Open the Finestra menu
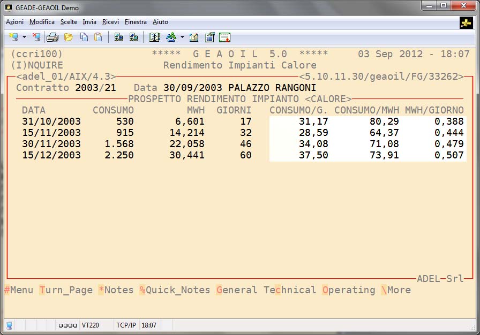Screen dimensions: 480x335 click(136, 22)
